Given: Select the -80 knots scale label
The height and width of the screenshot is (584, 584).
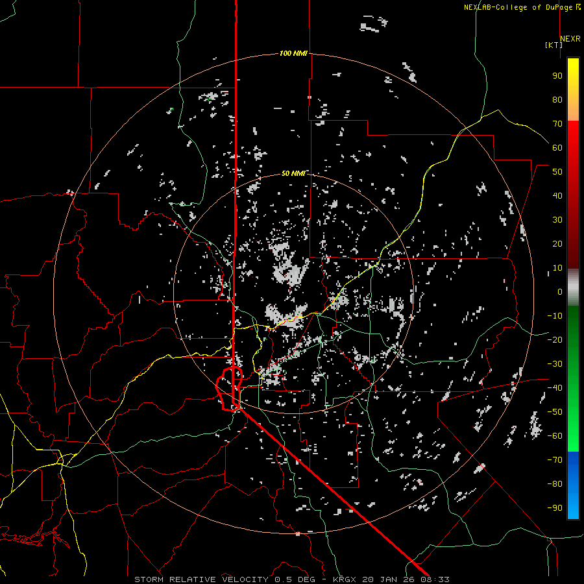Looking at the screenshot, I should 555,484.
